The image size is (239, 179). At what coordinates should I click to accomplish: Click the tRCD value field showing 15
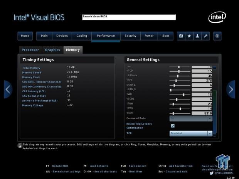(x=202, y=71)
